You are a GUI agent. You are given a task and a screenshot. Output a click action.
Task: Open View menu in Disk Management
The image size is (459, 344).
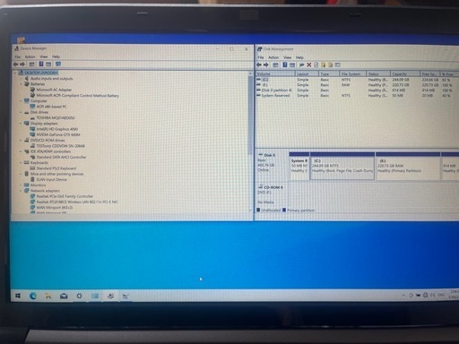tap(287, 57)
